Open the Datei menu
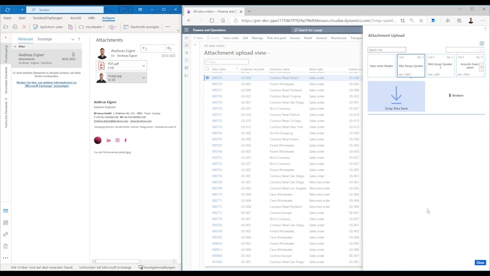490x276 pixels. click(x=7, y=18)
